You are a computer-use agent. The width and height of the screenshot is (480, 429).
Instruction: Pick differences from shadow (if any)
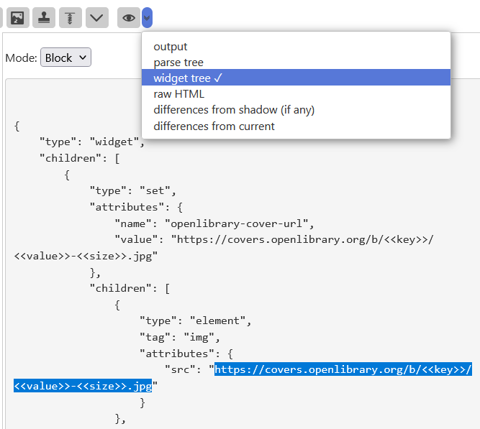(x=234, y=110)
